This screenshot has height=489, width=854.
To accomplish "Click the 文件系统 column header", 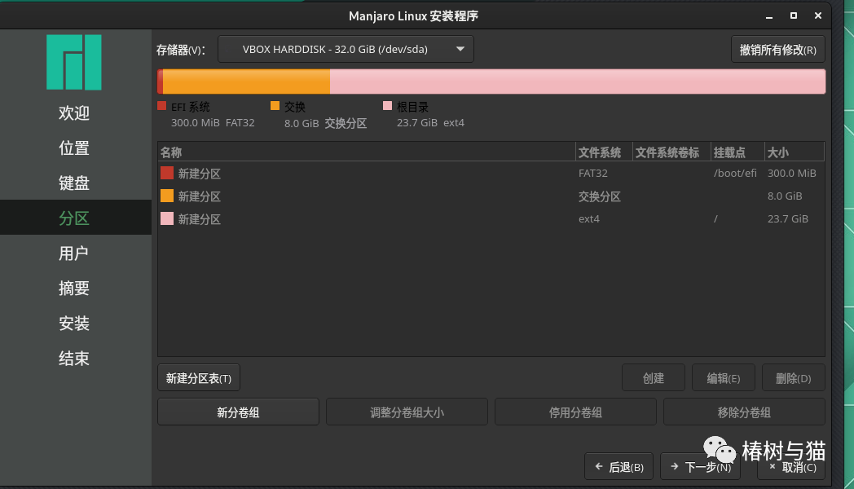I will tap(604, 152).
